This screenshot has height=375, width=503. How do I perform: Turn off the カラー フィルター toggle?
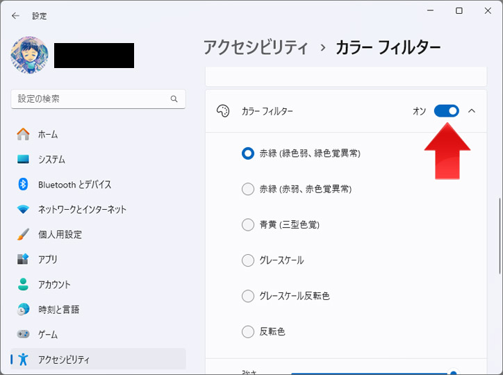click(x=446, y=111)
